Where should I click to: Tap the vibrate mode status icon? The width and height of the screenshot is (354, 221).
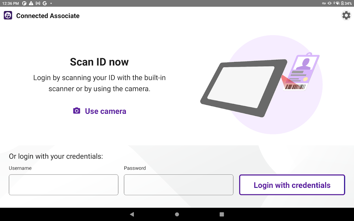pyautogui.click(x=330, y=3)
